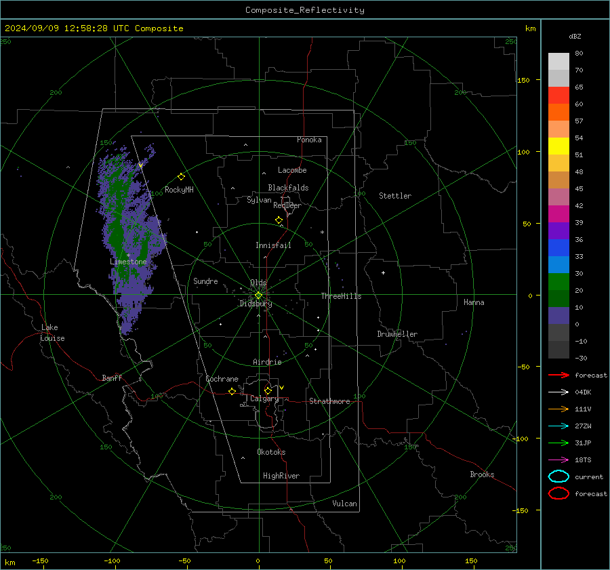Click the Brooks label

coord(482,474)
